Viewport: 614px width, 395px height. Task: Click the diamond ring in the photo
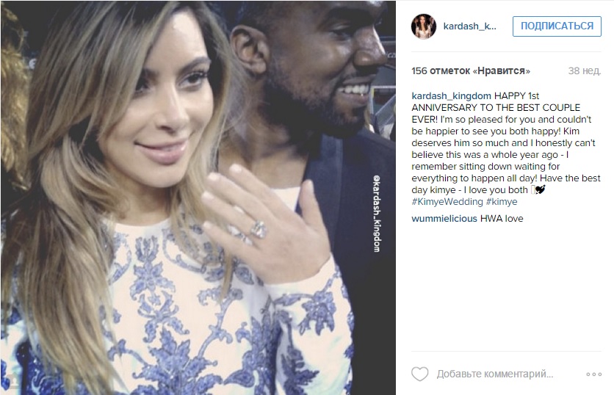[258, 229]
